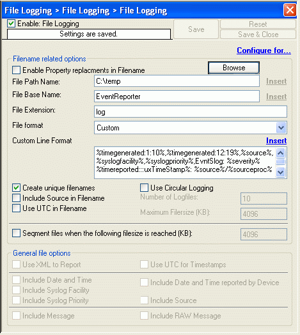Screen dimensions: 300x335
Task: Click the Browse button
Action: (x=233, y=68)
